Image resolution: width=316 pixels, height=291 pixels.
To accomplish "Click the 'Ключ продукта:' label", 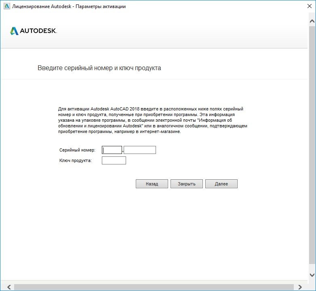I will click(x=76, y=160).
